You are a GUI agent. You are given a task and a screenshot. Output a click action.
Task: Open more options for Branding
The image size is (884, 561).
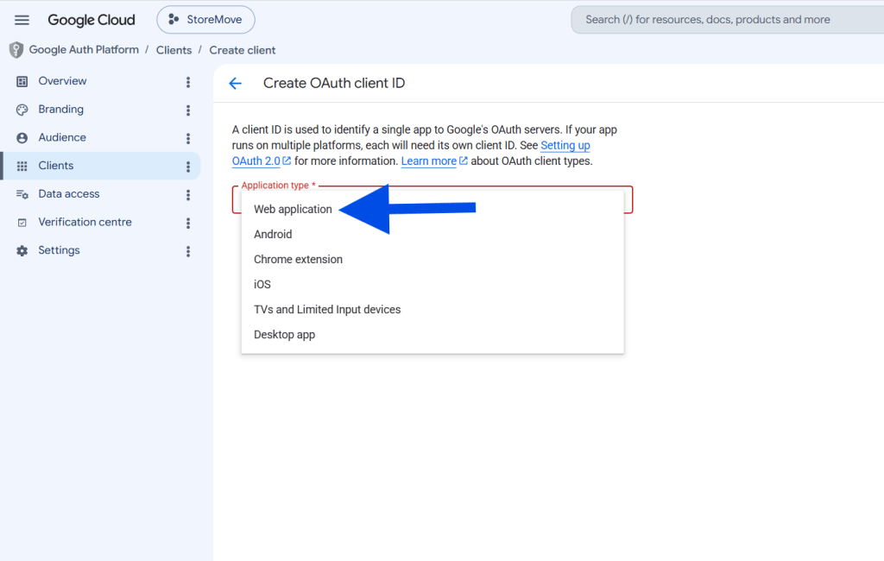click(x=188, y=110)
